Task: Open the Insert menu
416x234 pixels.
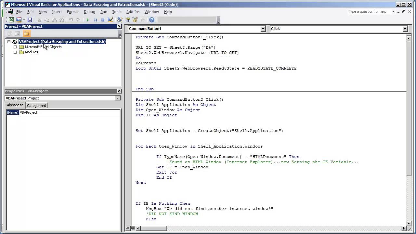Action: click(x=57, y=12)
